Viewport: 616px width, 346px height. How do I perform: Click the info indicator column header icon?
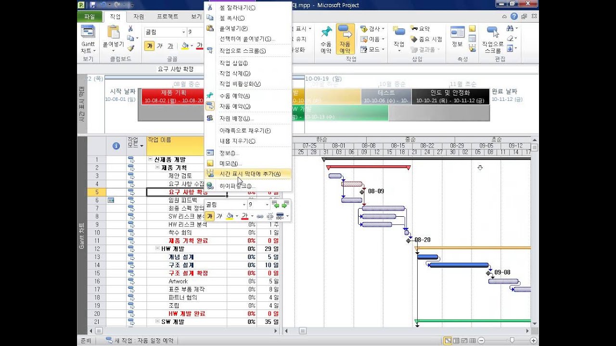[116, 146]
